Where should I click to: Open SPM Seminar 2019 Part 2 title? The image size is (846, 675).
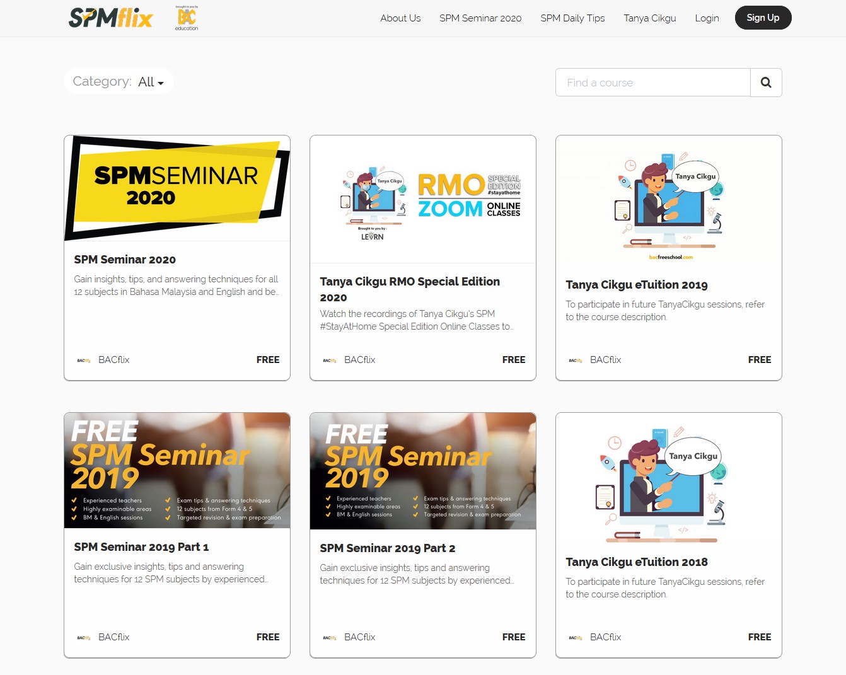pos(387,548)
